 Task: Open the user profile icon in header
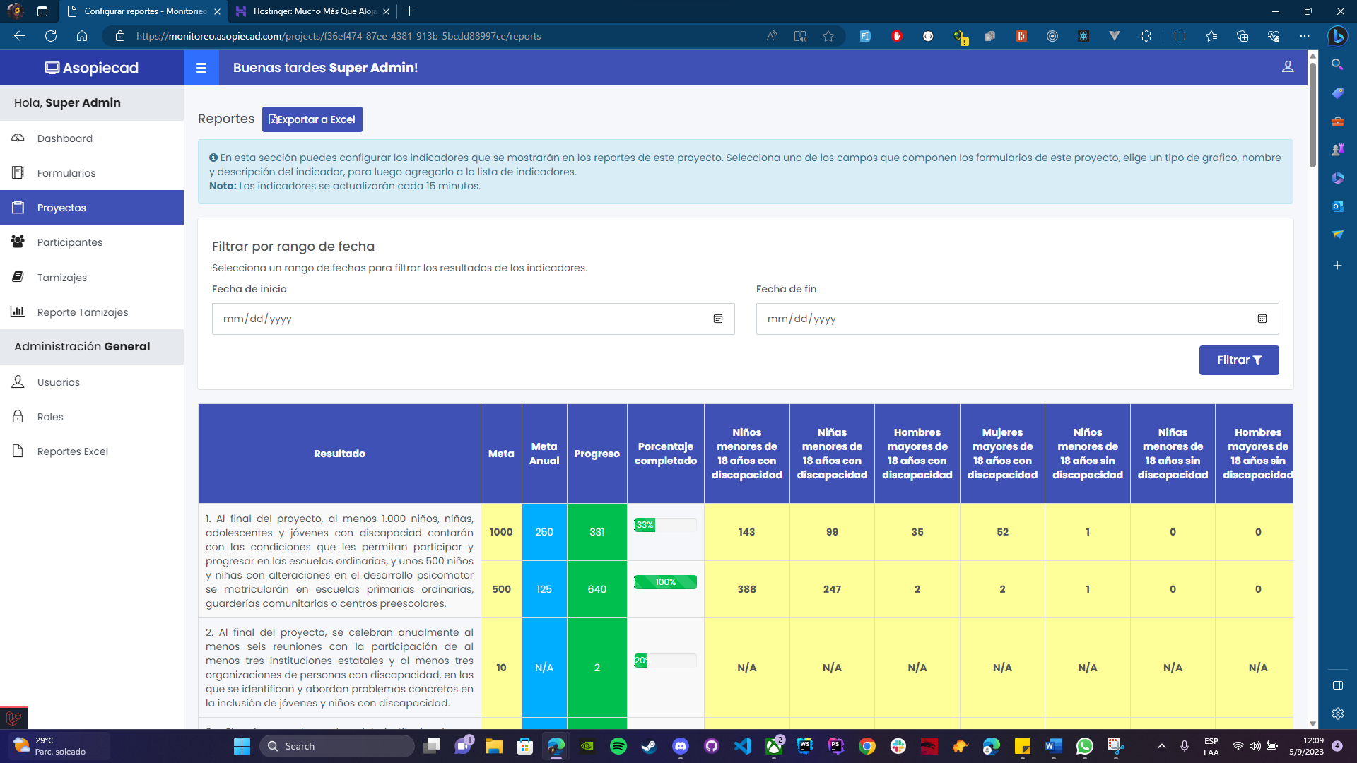pos(1288,67)
